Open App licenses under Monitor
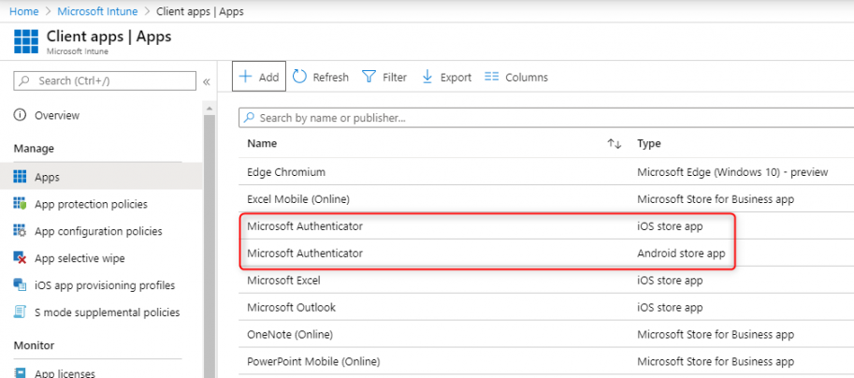 65,373
